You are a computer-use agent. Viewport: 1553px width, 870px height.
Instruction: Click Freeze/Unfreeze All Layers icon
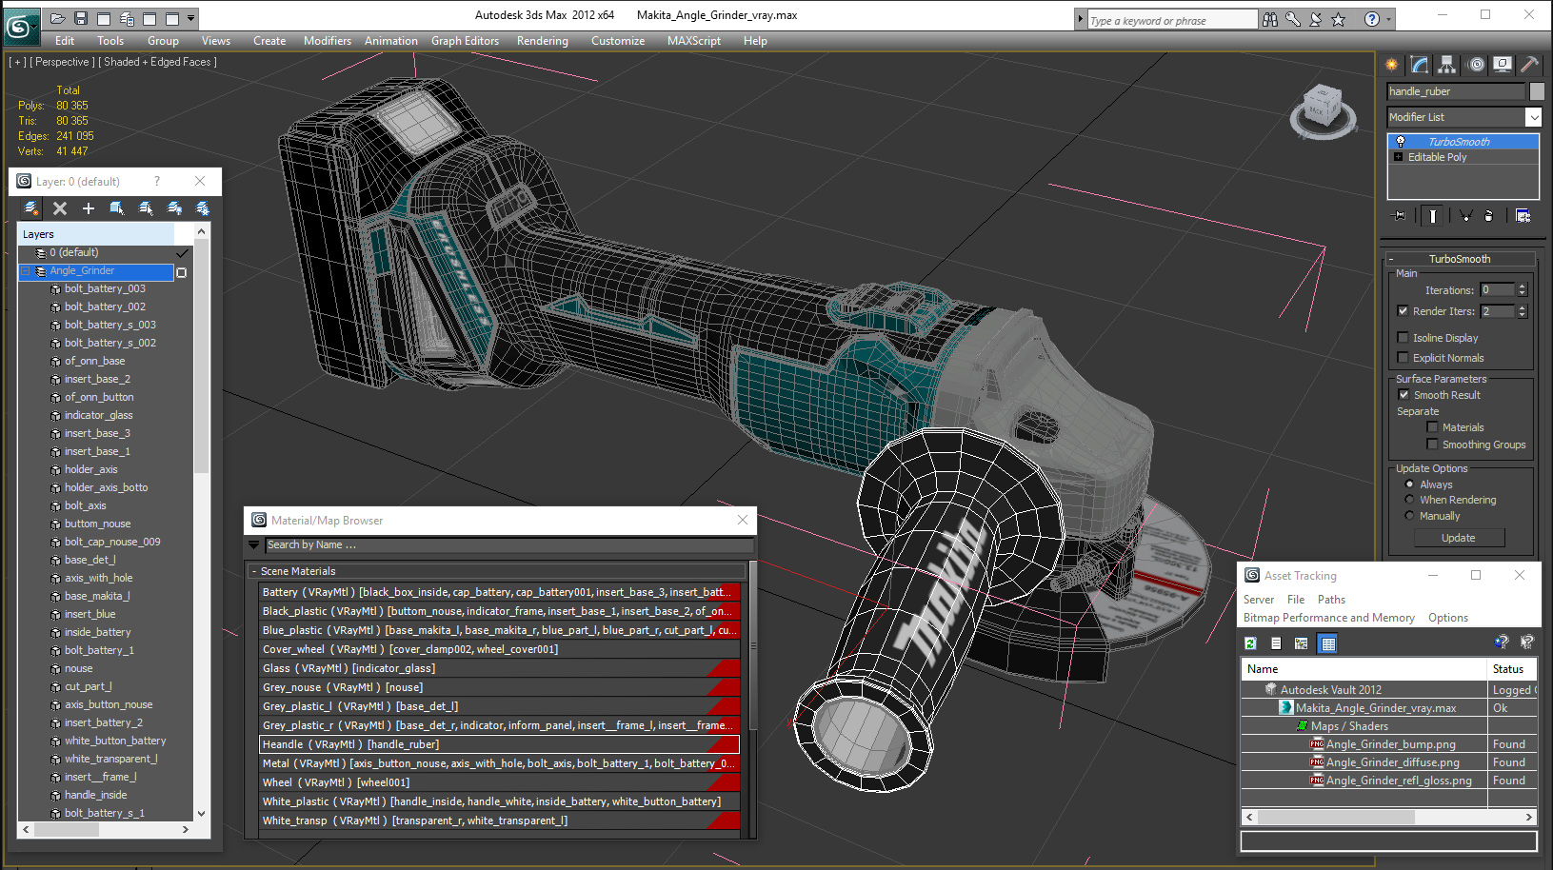point(203,208)
